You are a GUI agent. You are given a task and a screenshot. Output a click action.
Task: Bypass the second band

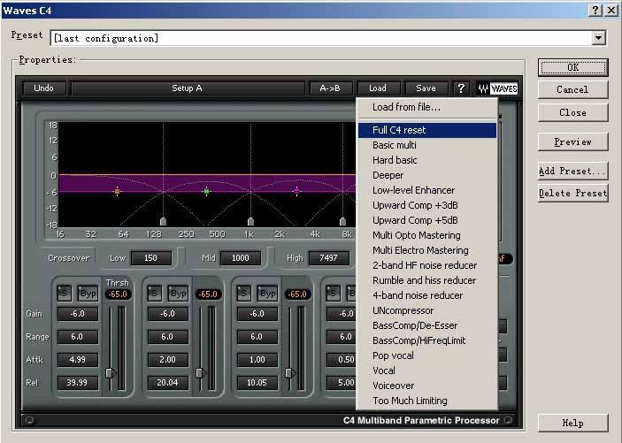click(x=178, y=294)
